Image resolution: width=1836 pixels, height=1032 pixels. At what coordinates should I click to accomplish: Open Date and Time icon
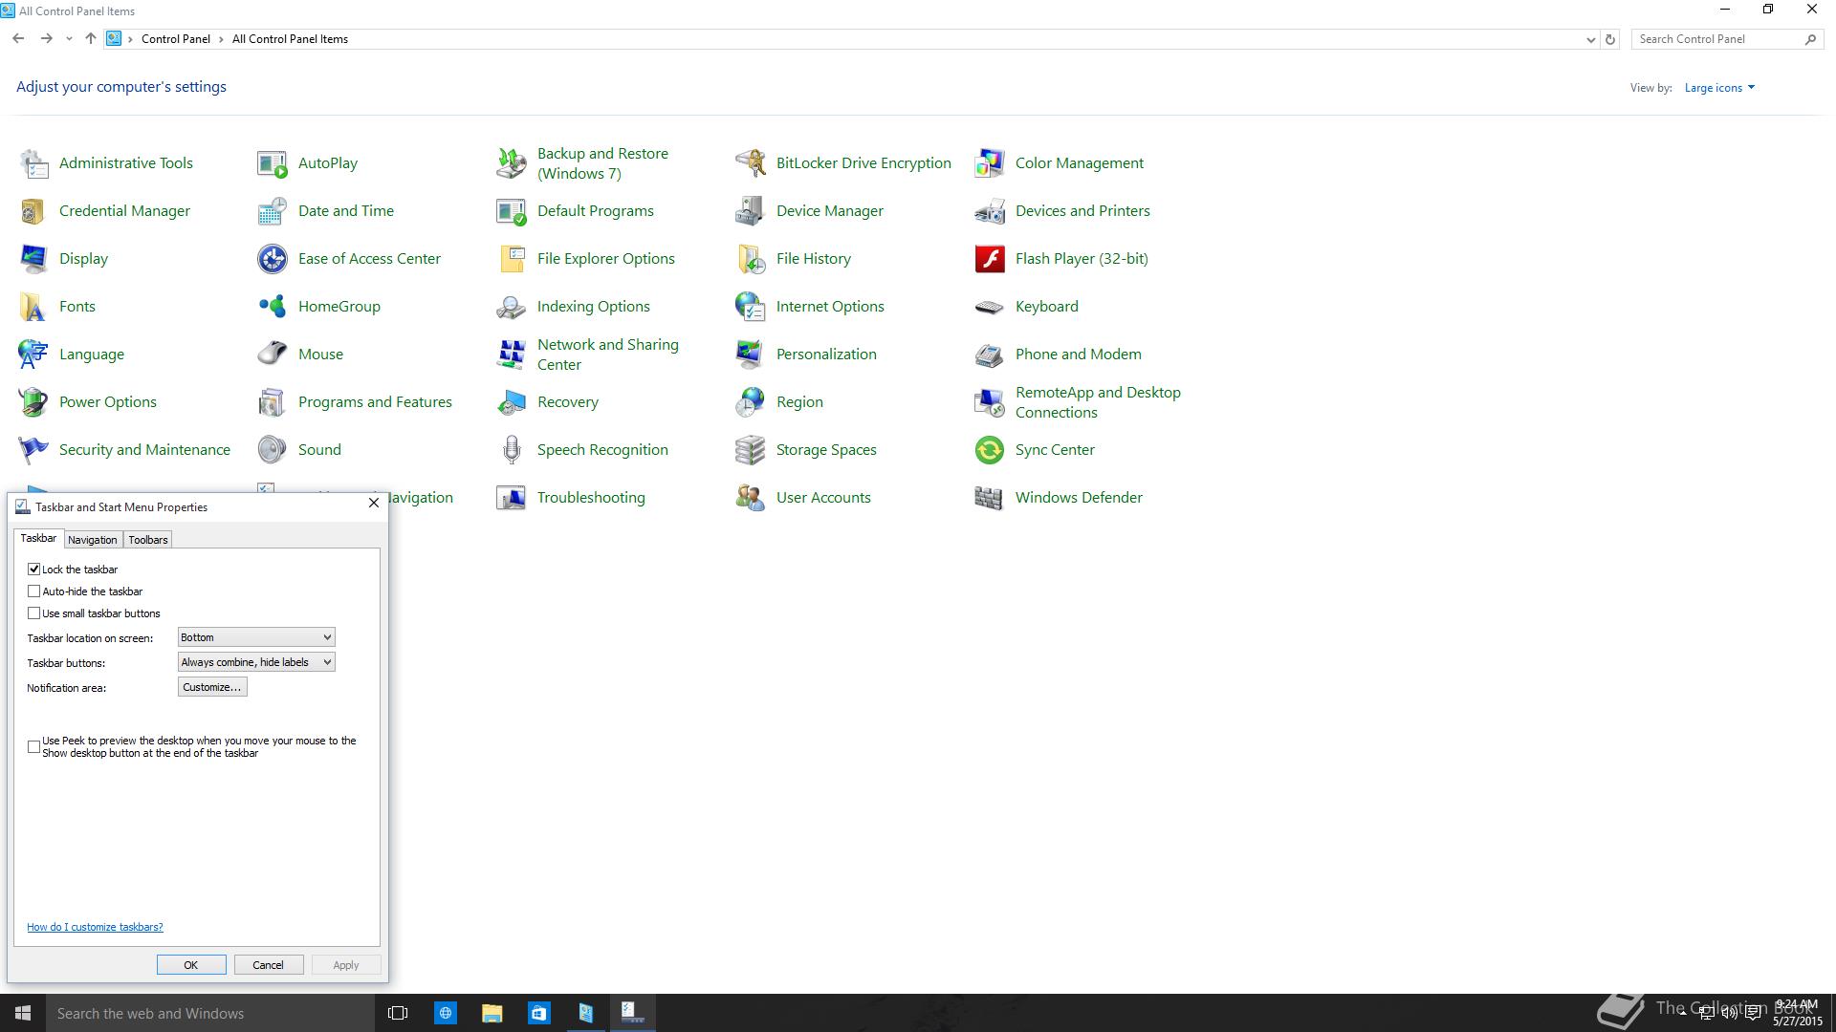point(273,211)
